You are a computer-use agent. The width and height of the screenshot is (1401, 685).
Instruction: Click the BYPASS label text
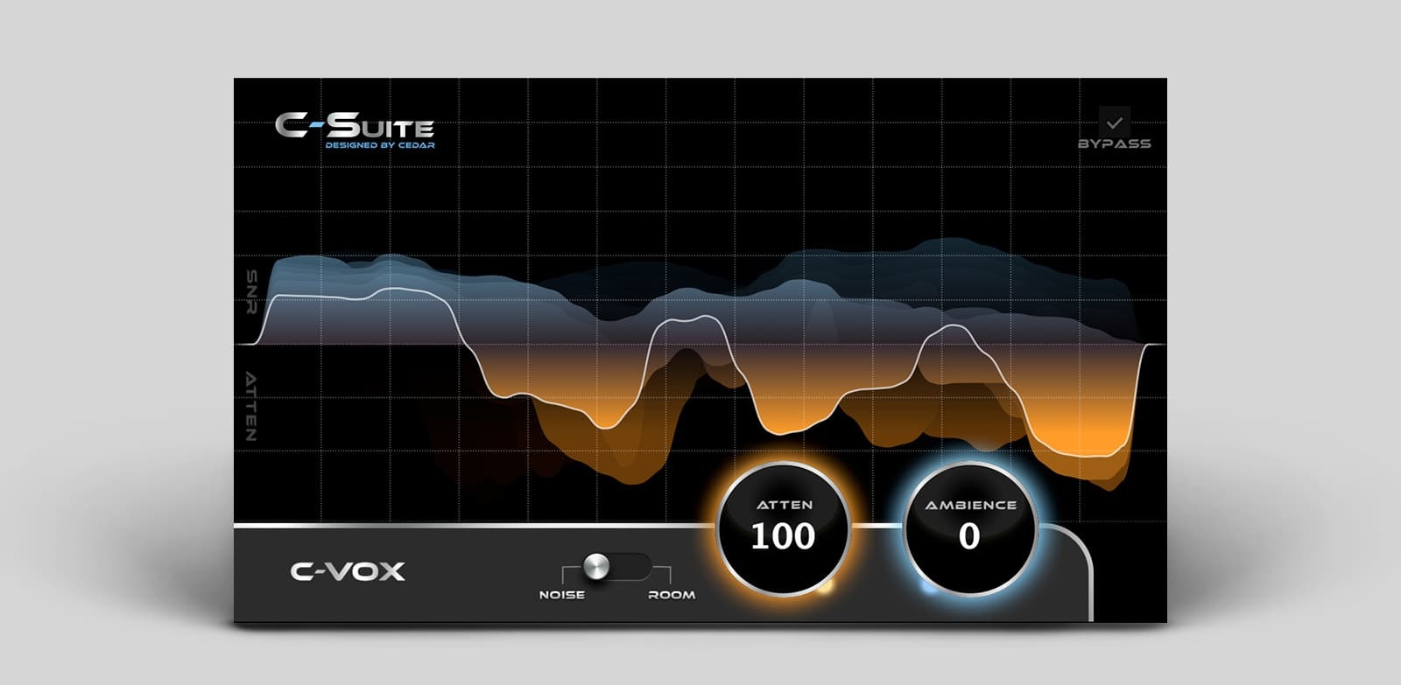pos(1114,143)
